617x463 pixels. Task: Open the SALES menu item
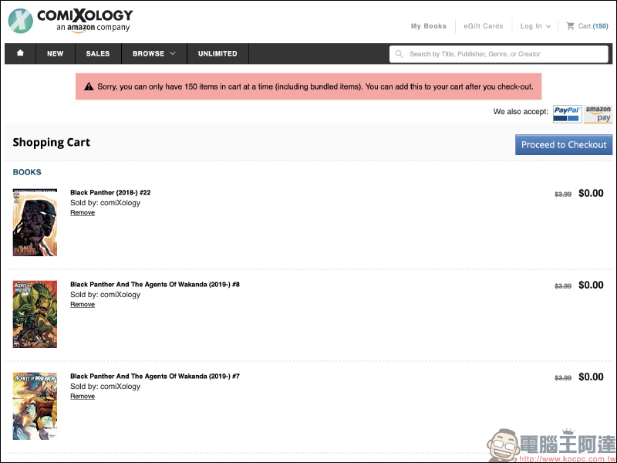pyautogui.click(x=98, y=53)
